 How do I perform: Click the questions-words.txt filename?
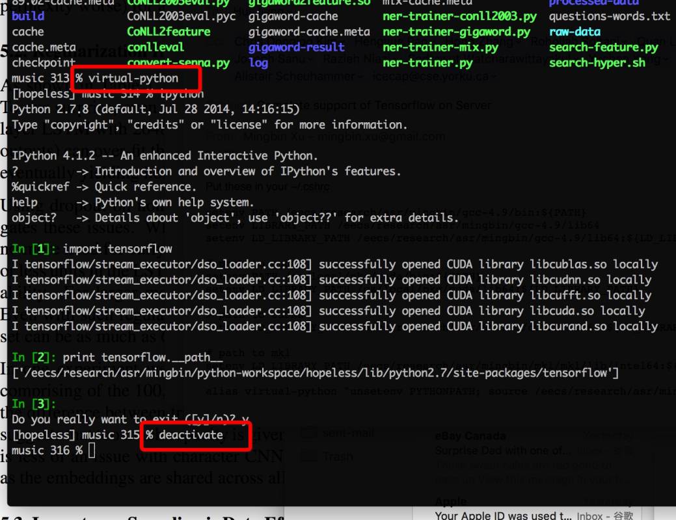tap(610, 16)
